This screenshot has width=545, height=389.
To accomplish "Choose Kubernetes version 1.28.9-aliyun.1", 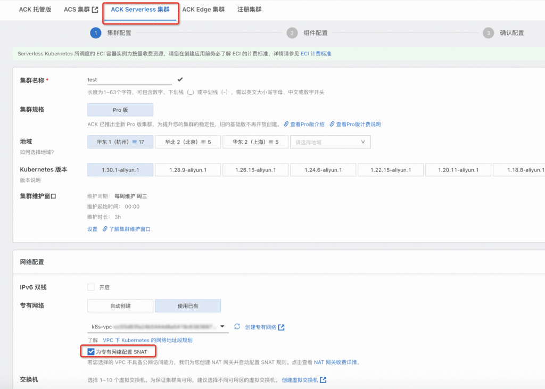I will point(188,170).
